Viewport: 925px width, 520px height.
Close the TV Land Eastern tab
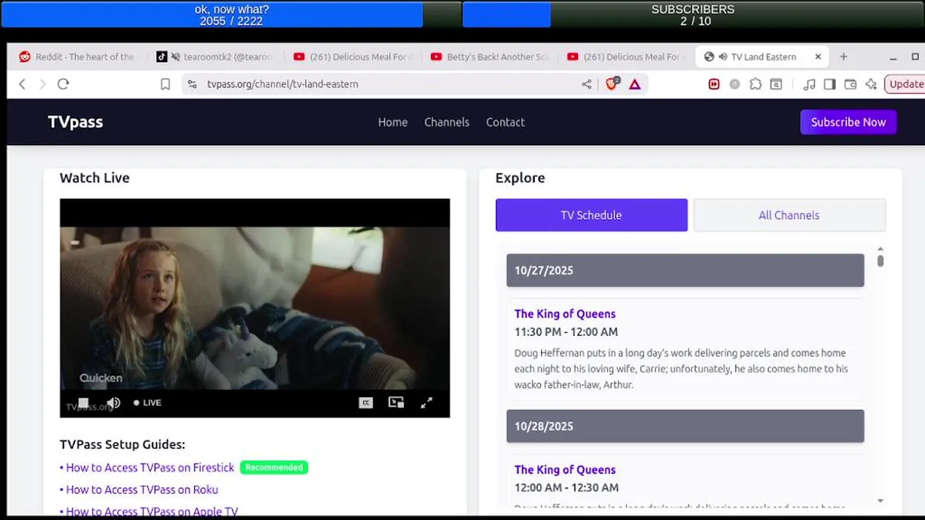click(818, 56)
